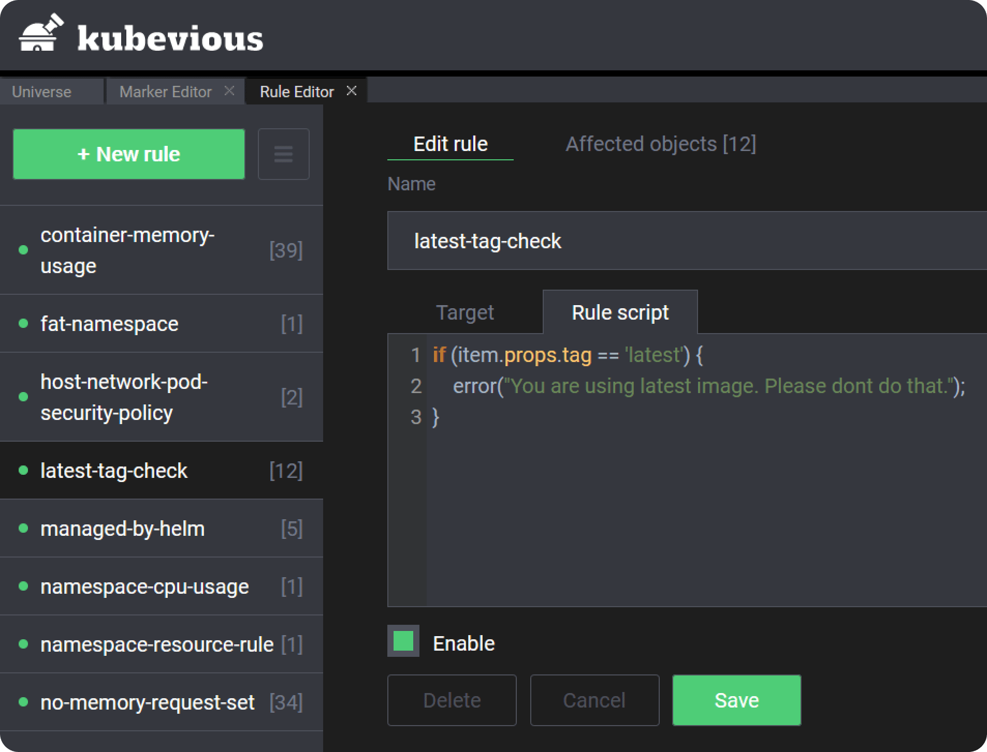Click green status dot of namespace-cpu-usage
987x752 pixels.
click(23, 586)
